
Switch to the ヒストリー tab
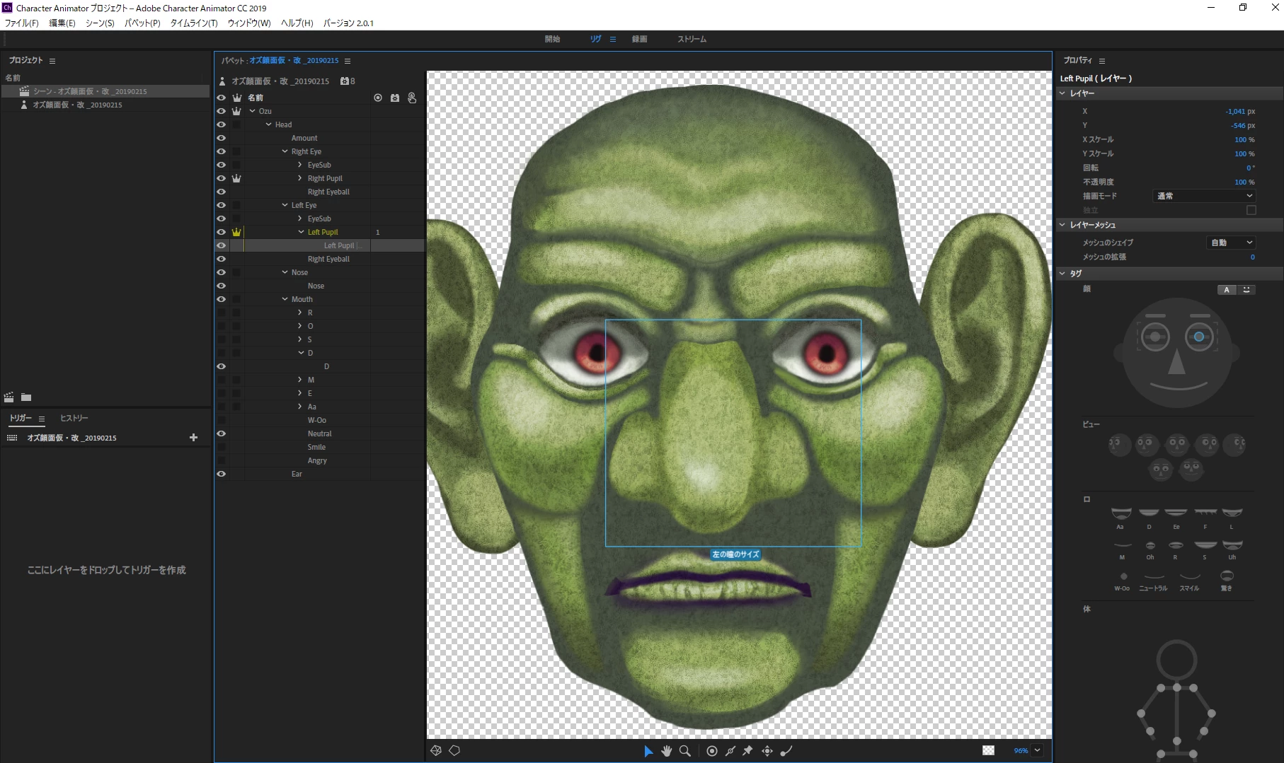(x=74, y=418)
